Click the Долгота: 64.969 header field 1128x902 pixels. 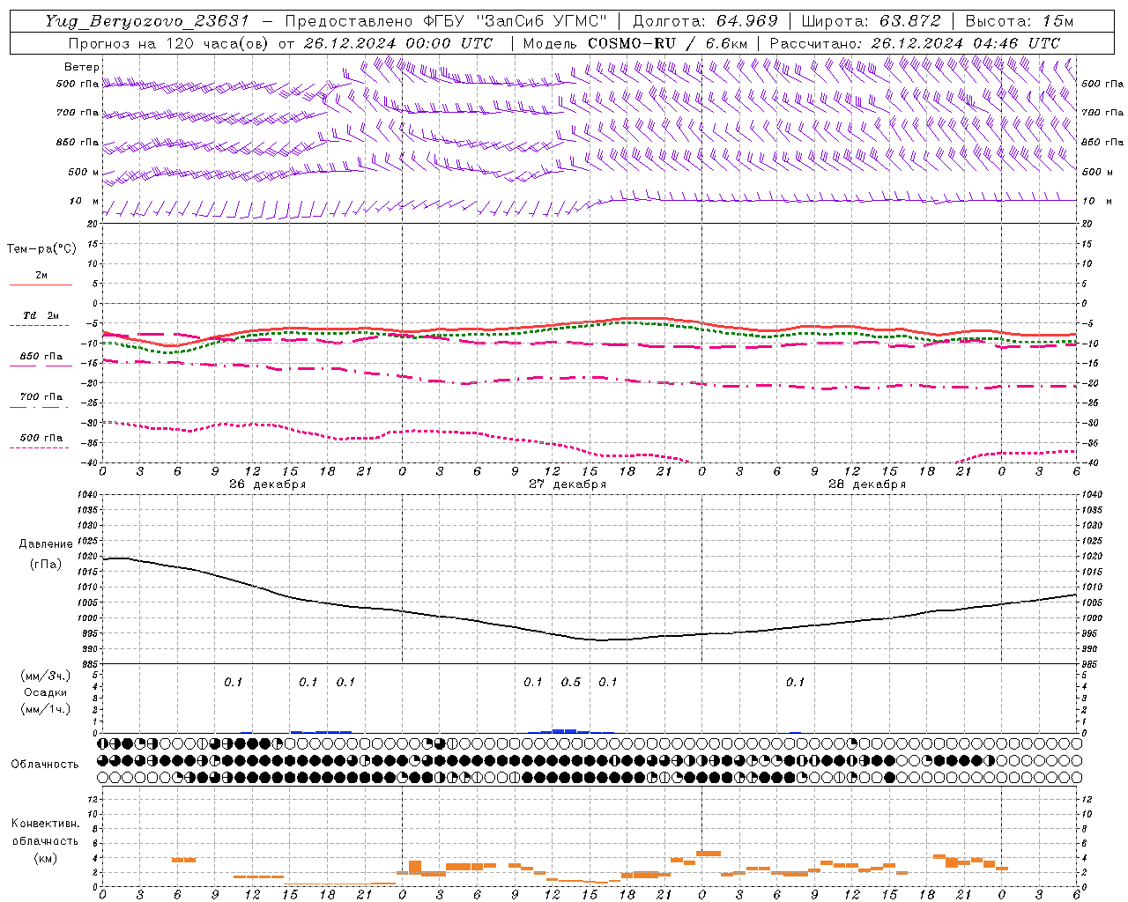705,21
